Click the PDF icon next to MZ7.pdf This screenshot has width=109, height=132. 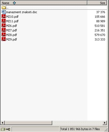(x=4, y=30)
